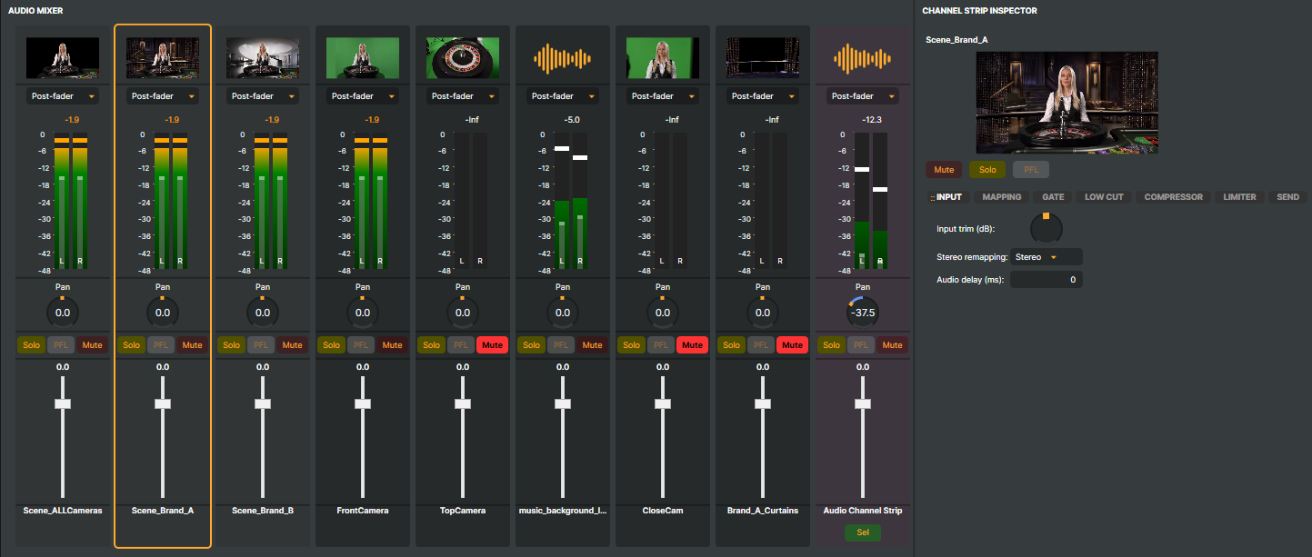Solo the Scene_Brand_B channel
1312x557 pixels.
pos(232,345)
